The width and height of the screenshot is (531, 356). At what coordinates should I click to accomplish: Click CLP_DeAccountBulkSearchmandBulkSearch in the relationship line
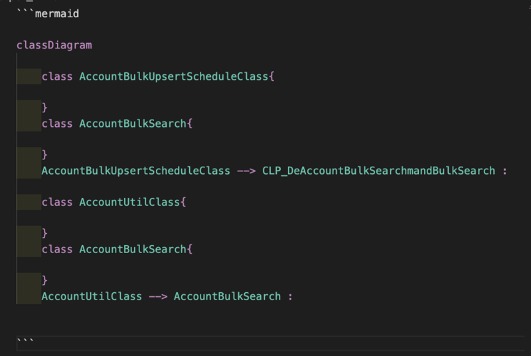378,171
